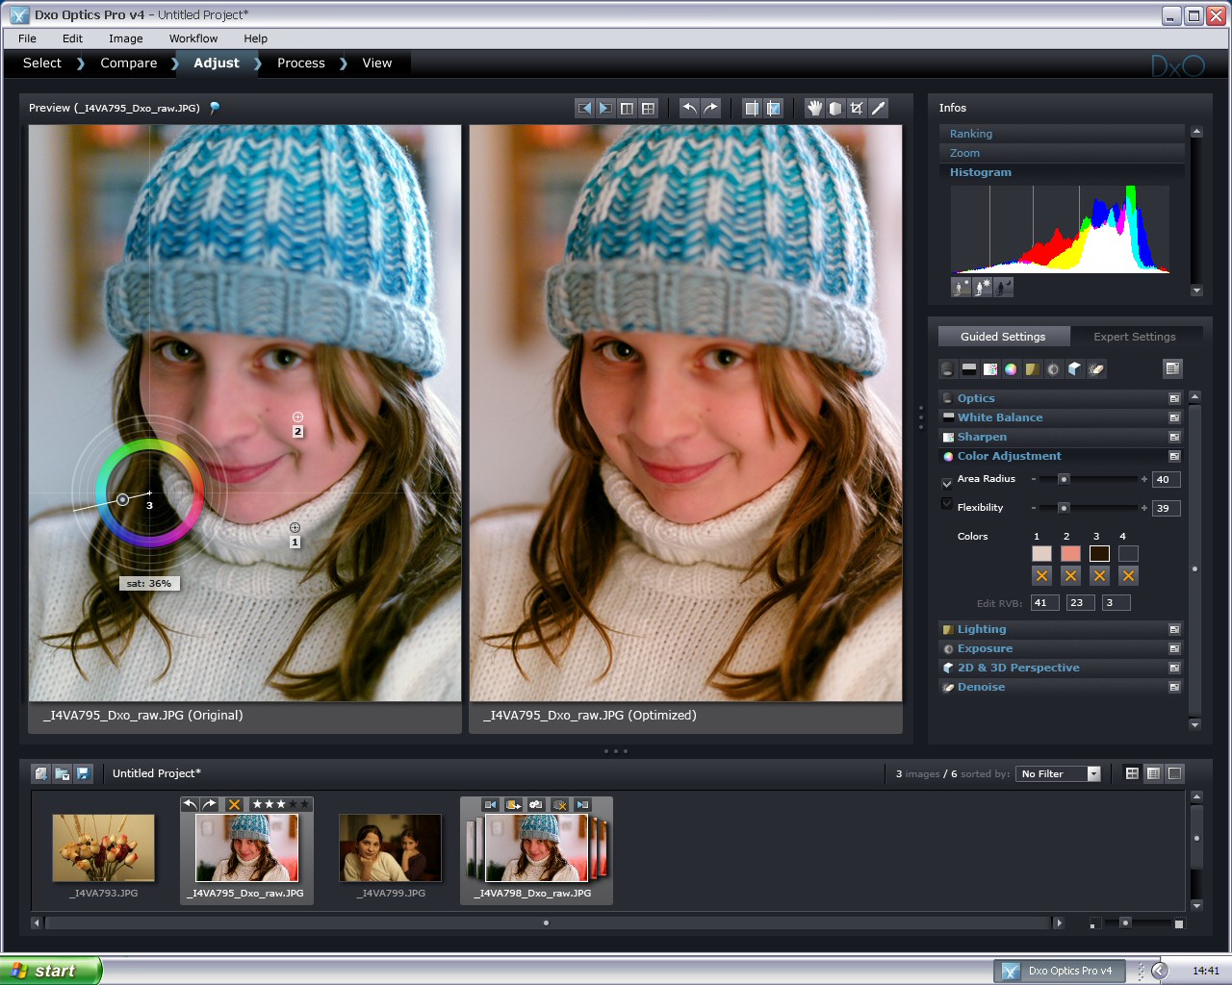This screenshot has width=1232, height=985.
Task: Click the undo arrow in preview toolbar
Action: [x=689, y=108]
